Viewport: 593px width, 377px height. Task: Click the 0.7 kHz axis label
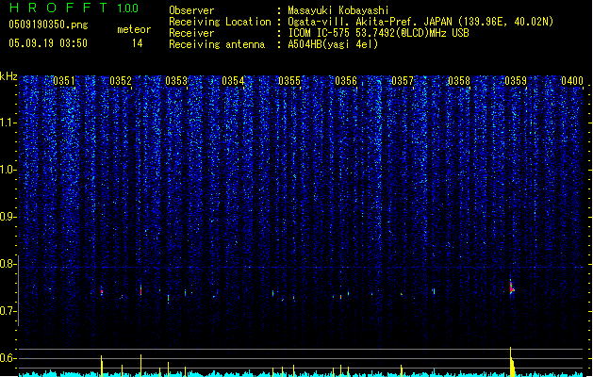8,311
